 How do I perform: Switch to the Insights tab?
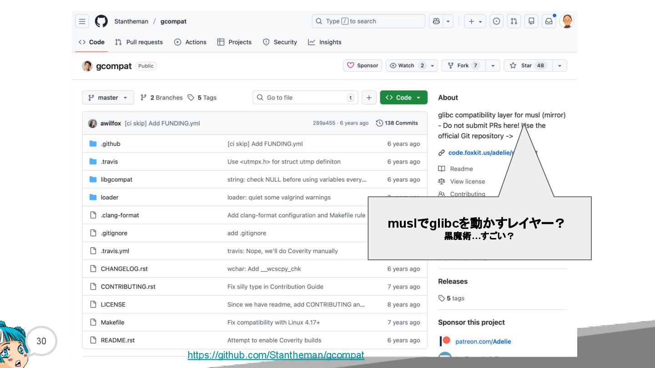pyautogui.click(x=325, y=42)
